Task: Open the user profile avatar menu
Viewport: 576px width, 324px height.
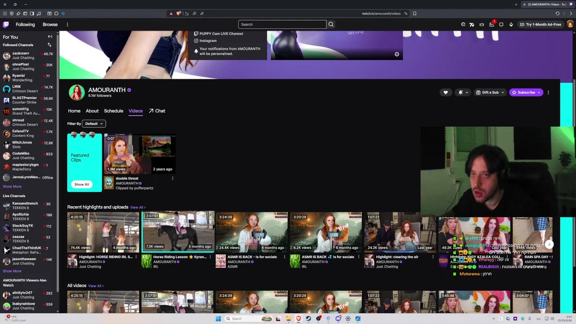Action: tap(570, 24)
